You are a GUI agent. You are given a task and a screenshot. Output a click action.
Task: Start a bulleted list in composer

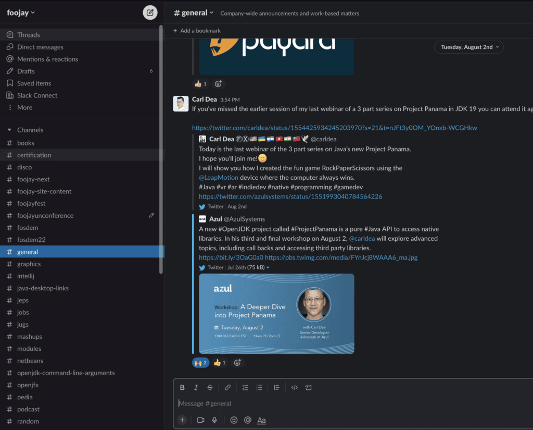coord(259,387)
